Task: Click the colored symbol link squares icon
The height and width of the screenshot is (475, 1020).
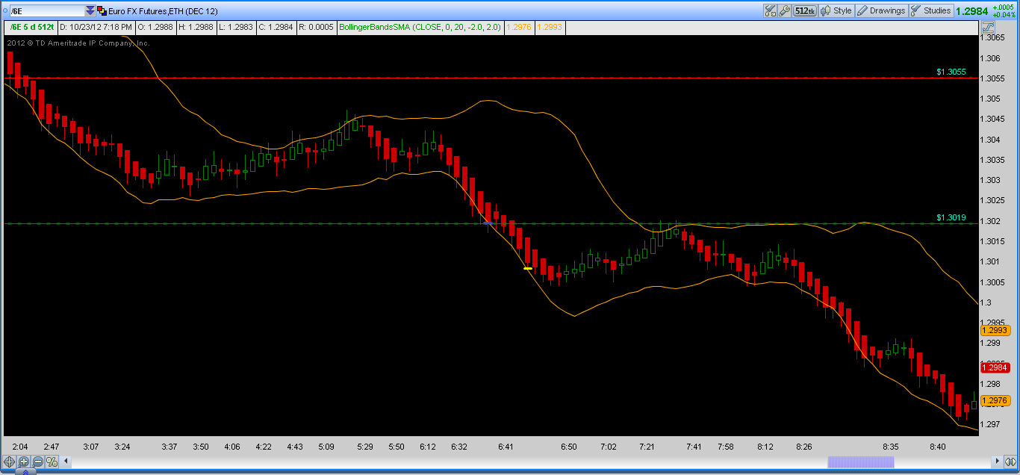Action: (x=102, y=10)
